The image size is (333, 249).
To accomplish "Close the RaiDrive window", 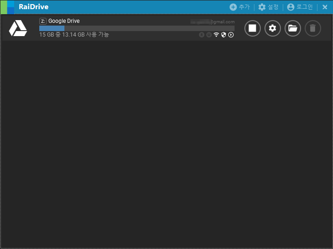I will pos(325,7).
